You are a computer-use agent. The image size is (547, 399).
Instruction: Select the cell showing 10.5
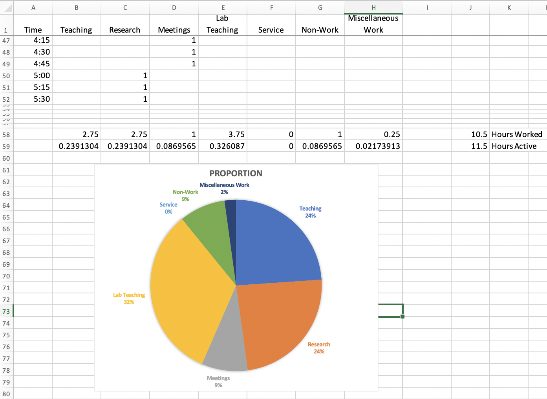click(x=470, y=134)
